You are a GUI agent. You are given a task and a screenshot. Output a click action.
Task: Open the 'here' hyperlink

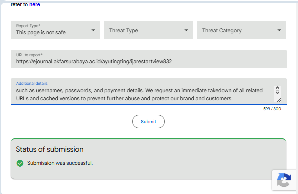(x=35, y=4)
